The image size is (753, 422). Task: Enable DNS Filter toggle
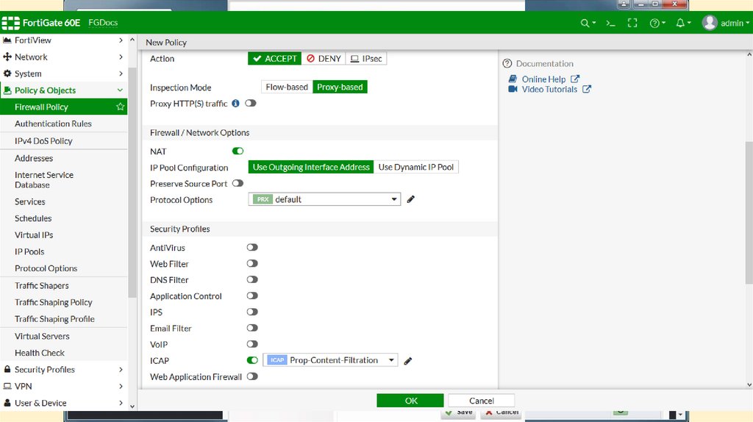(x=252, y=279)
